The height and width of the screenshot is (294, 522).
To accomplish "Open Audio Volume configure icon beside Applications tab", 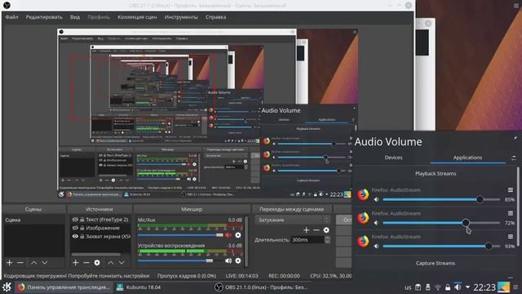I will coord(514,158).
